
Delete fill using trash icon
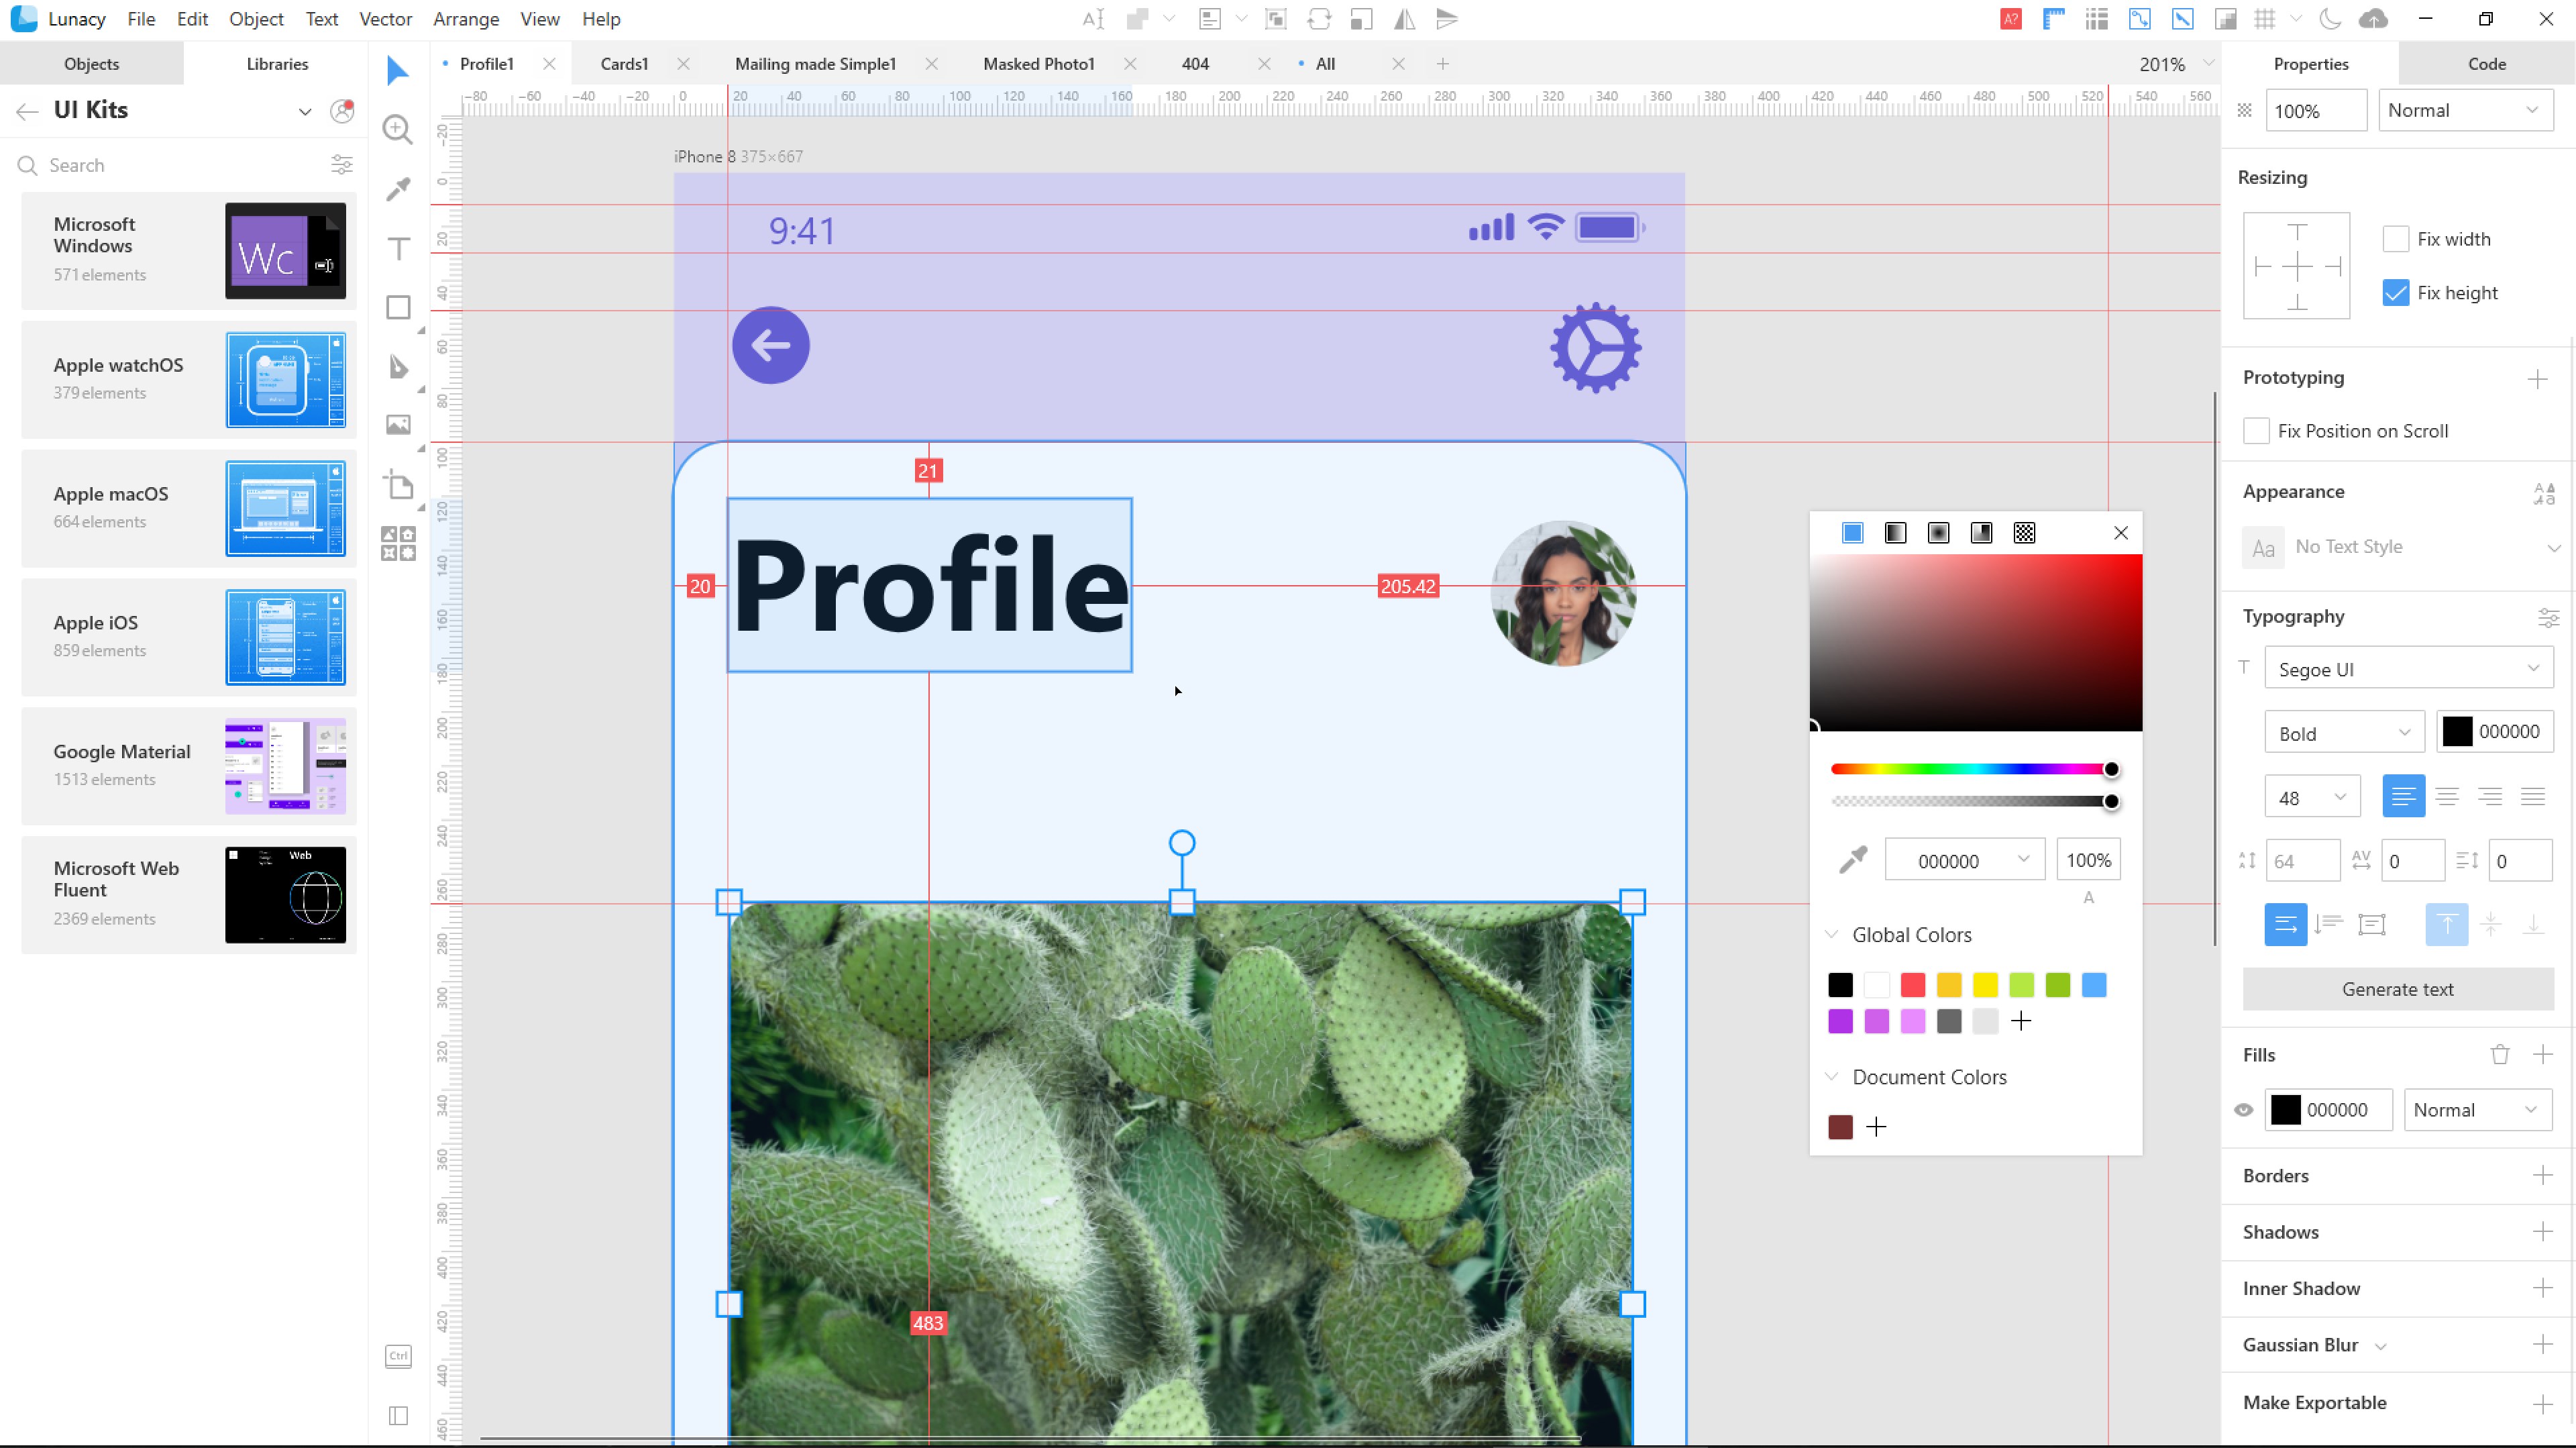coord(2499,1054)
